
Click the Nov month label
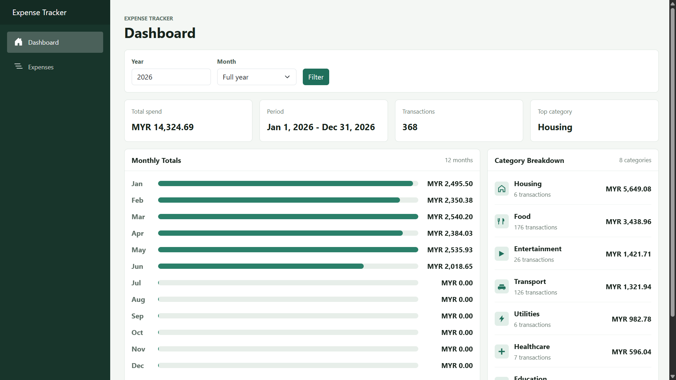138,349
